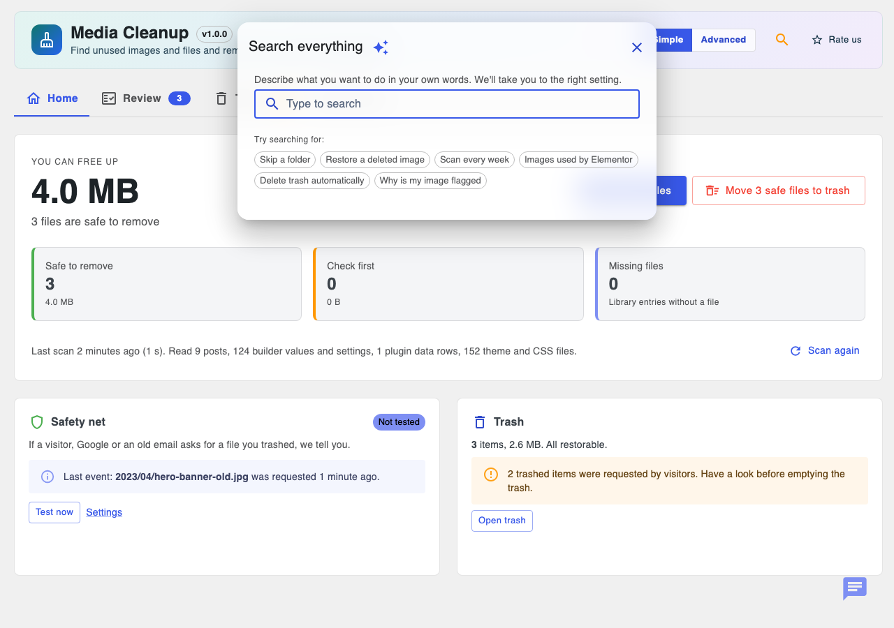Viewport: 894px width, 628px height.
Task: Click the Not tested status badge
Action: click(399, 422)
